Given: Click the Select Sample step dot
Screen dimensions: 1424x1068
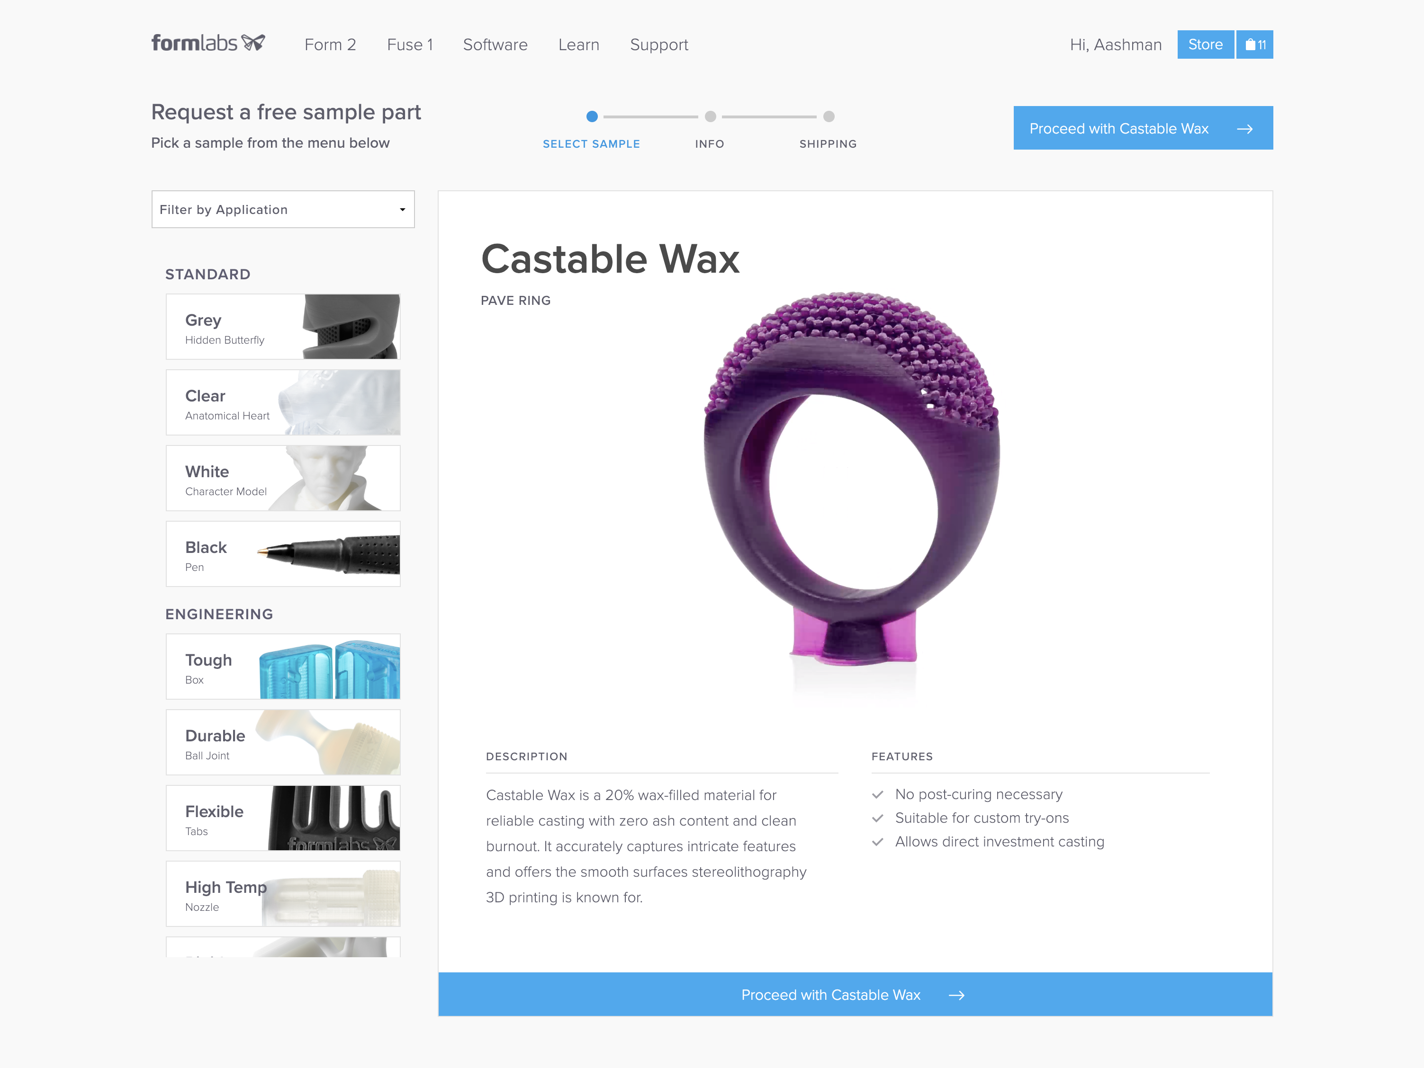Looking at the screenshot, I should coord(592,116).
